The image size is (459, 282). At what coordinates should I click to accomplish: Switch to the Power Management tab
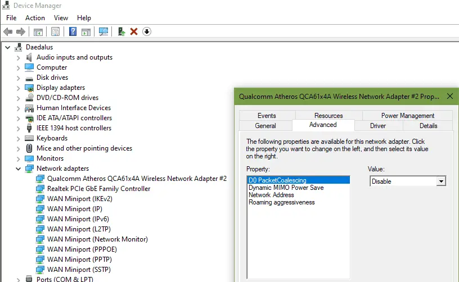pos(407,115)
